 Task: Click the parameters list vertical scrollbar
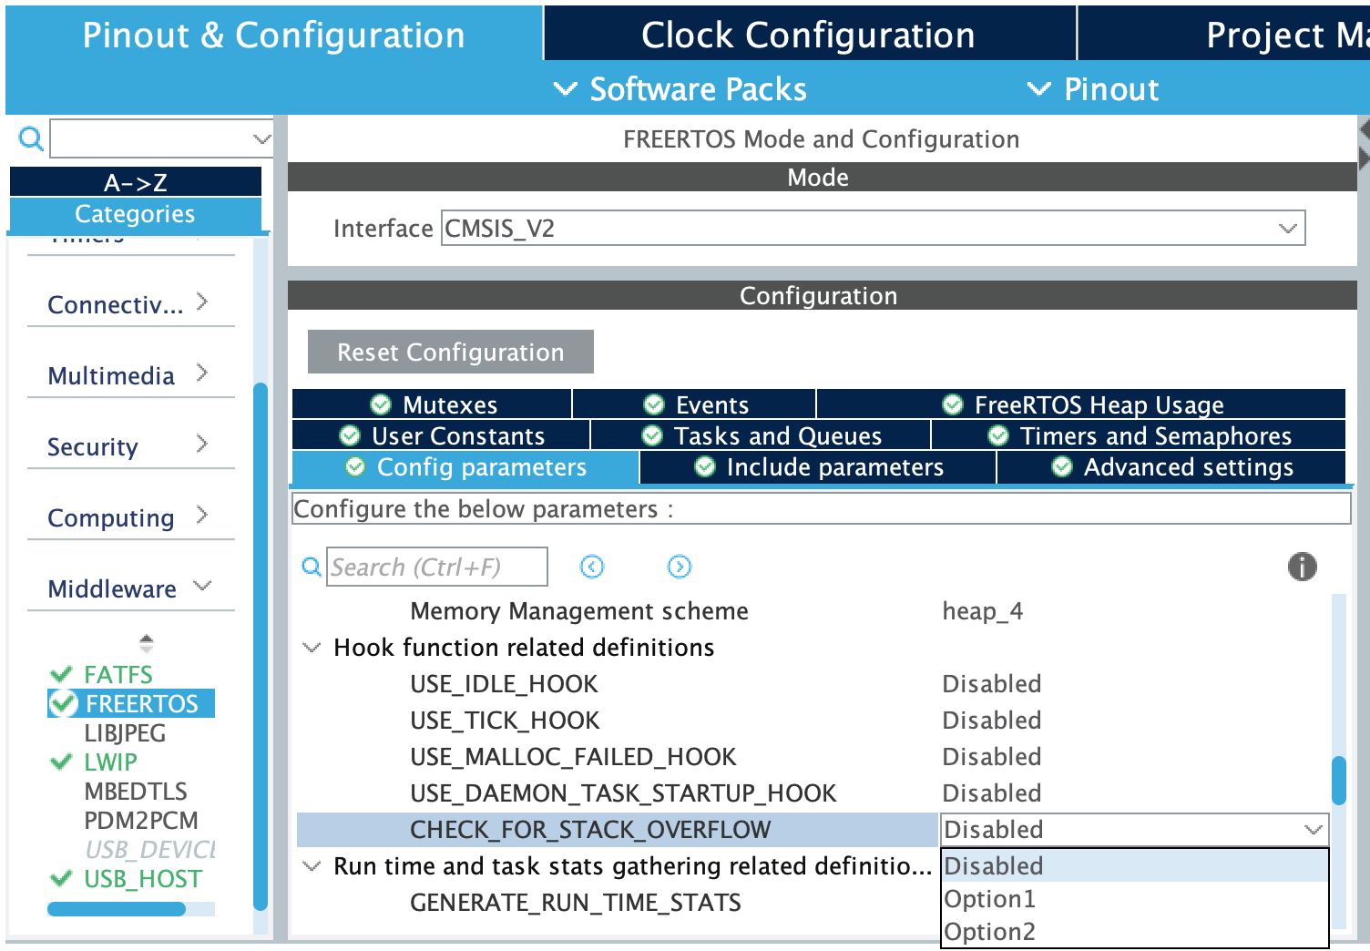(x=1338, y=780)
